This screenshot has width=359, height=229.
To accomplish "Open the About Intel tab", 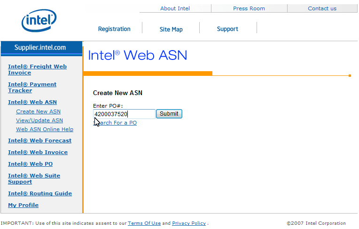I will point(175,8).
